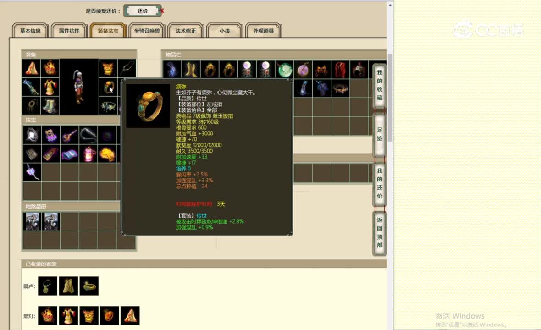This screenshot has height=330, width=541.
Task: Click the blue sword weapon in 装备
Action: pyautogui.click(x=31, y=87)
